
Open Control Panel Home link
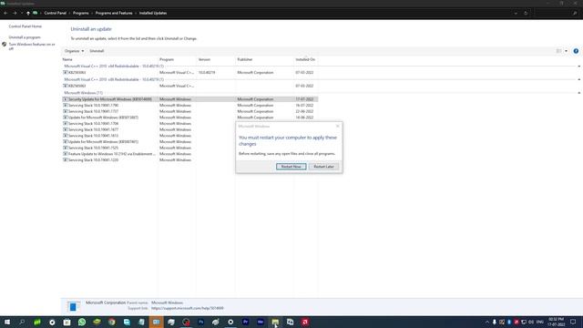coord(26,26)
